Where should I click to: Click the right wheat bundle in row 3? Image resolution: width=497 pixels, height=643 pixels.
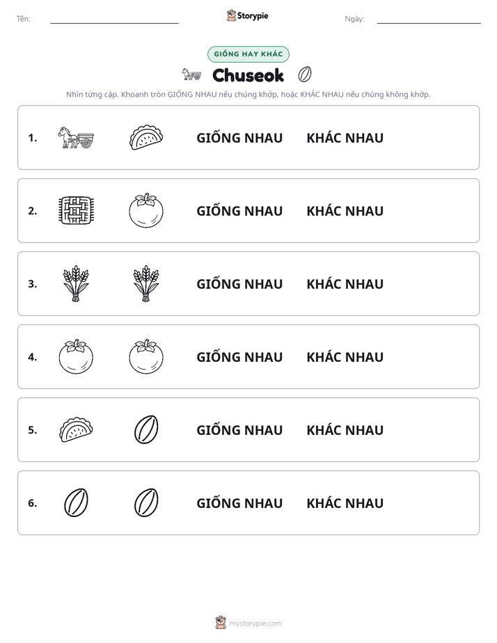pyautogui.click(x=146, y=283)
